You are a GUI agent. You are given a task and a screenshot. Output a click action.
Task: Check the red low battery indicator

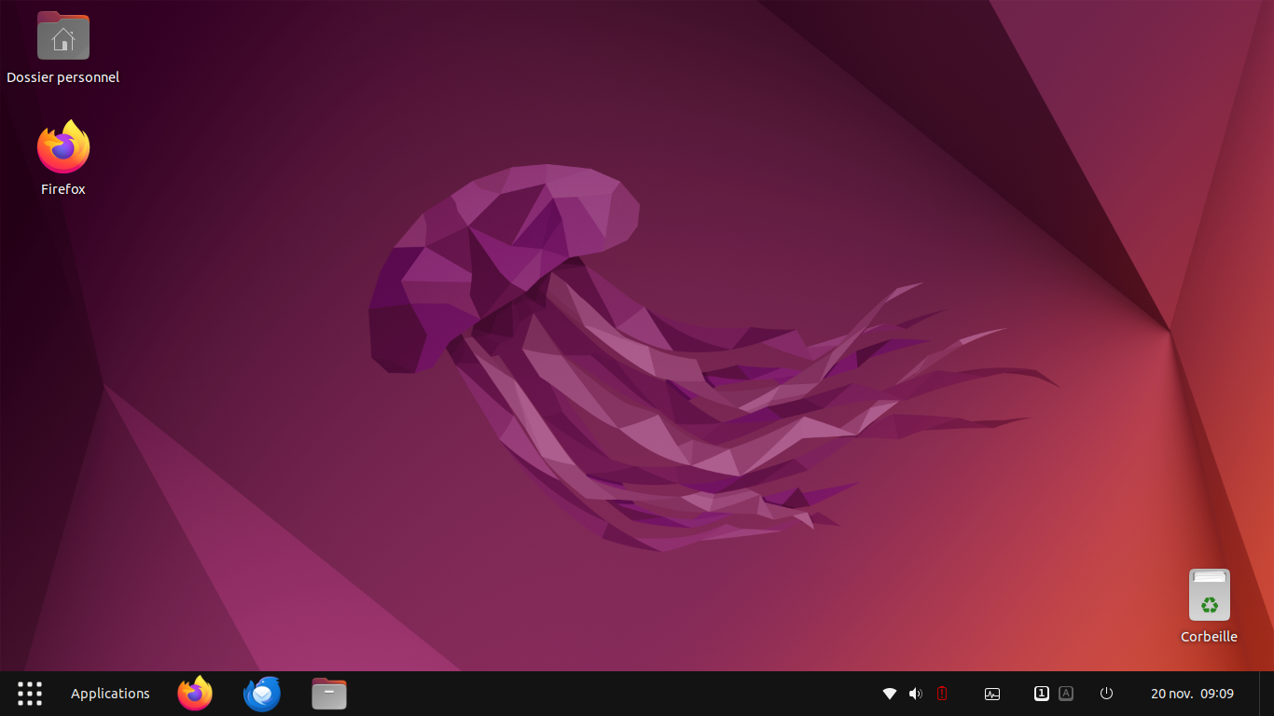[x=942, y=694]
